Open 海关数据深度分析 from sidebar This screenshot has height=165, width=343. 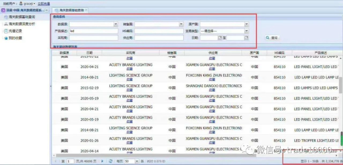pos(22,24)
